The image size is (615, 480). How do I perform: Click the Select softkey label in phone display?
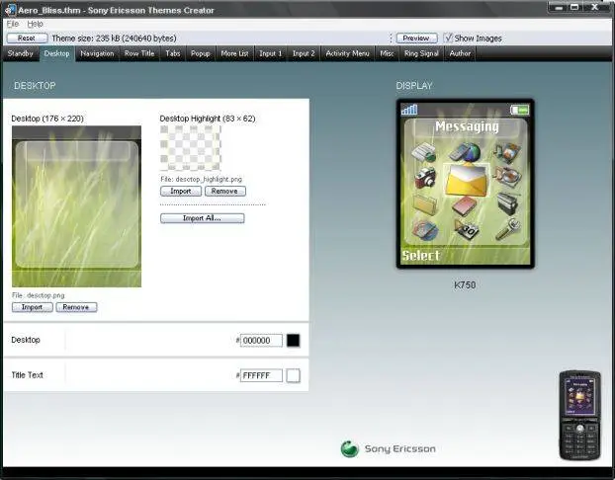[420, 256]
